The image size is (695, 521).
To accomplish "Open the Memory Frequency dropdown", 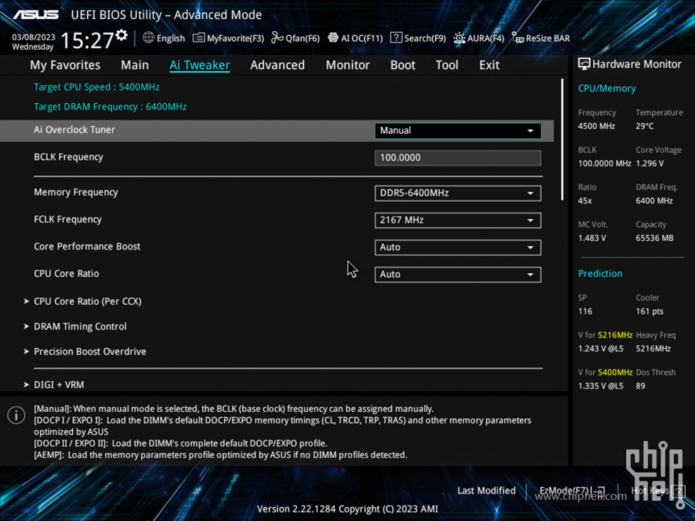I will coord(458,193).
